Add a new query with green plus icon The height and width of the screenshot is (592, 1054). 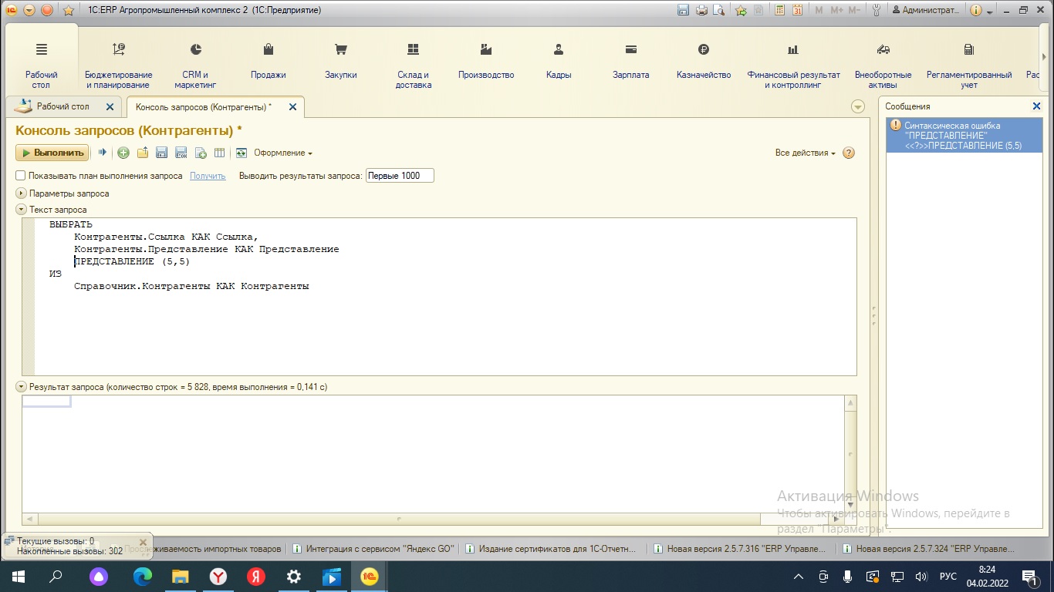pos(123,153)
